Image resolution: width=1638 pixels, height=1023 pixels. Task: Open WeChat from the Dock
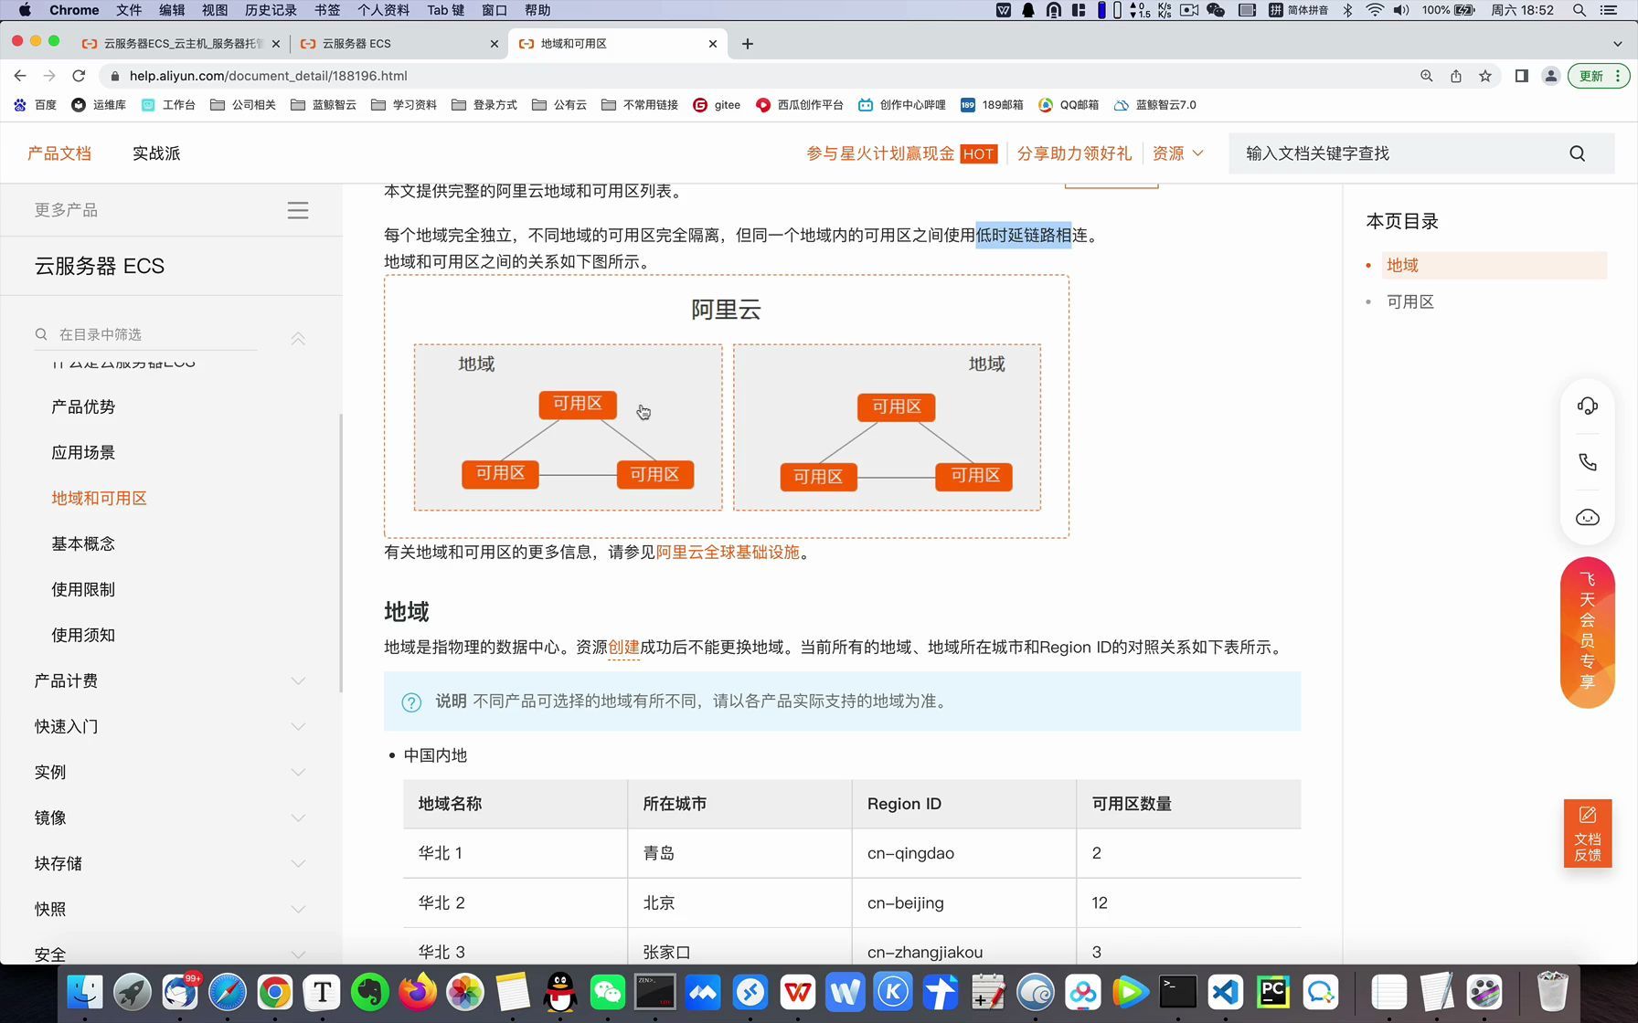[x=608, y=993]
